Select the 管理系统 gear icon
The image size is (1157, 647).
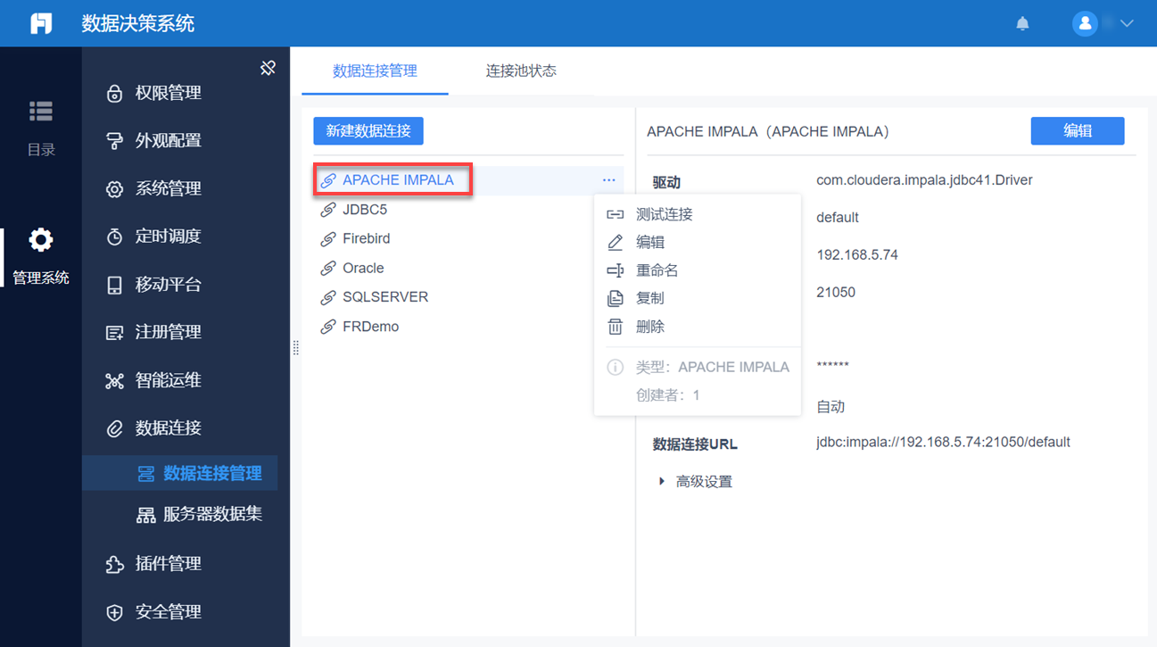[41, 239]
